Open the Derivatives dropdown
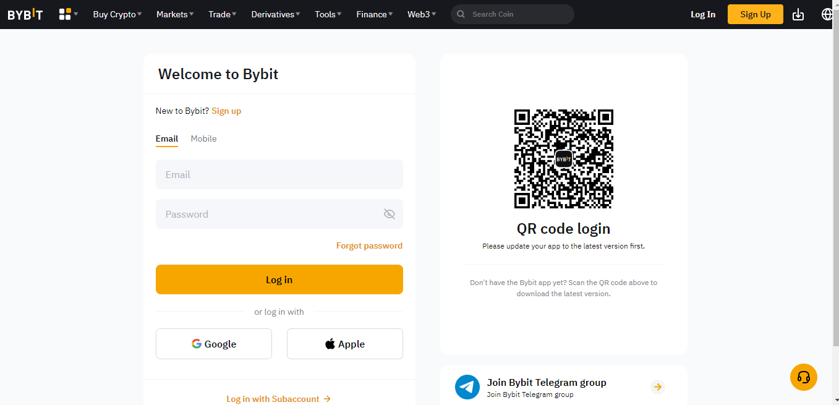The width and height of the screenshot is (839, 405). pos(275,14)
